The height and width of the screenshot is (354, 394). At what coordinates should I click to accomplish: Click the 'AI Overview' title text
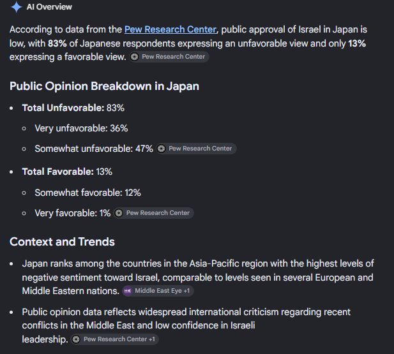(49, 7)
